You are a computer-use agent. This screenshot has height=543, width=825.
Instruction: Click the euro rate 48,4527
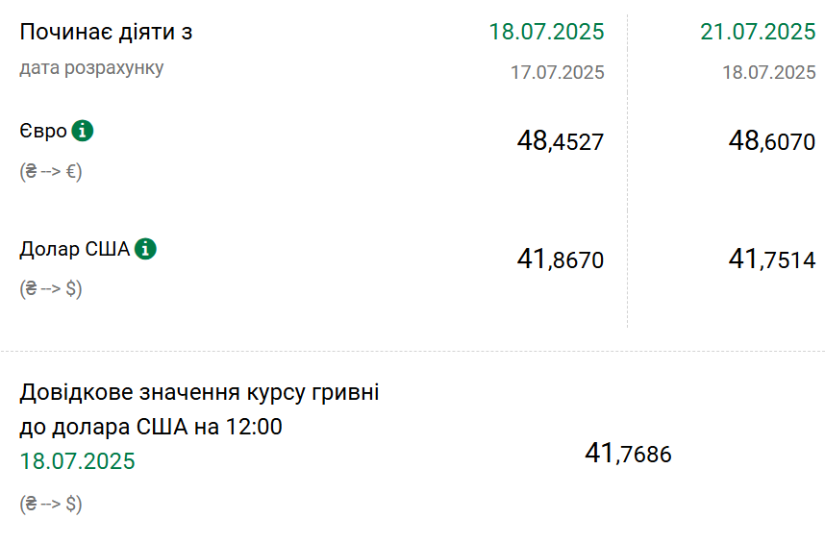click(561, 141)
